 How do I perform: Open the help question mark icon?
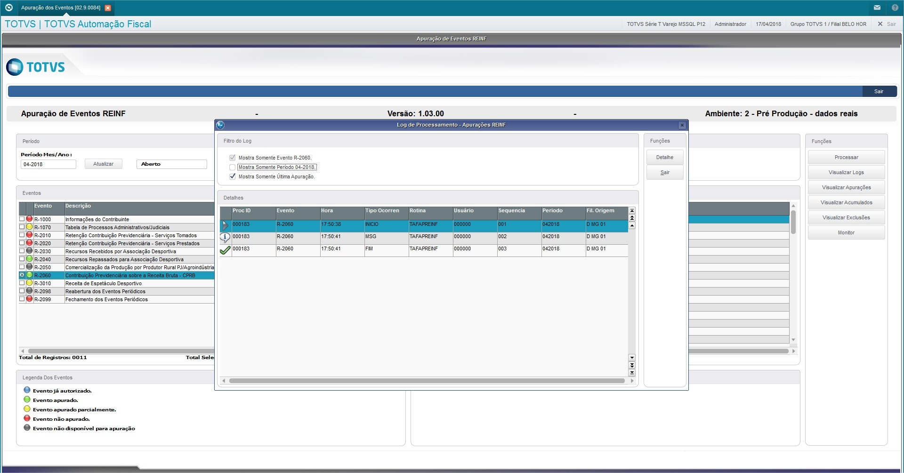click(895, 8)
